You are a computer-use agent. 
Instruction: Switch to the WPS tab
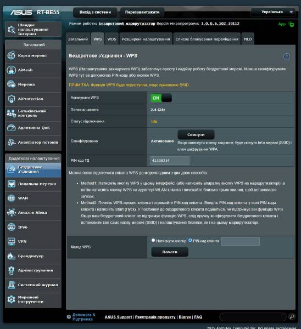pyautogui.click(x=98, y=39)
